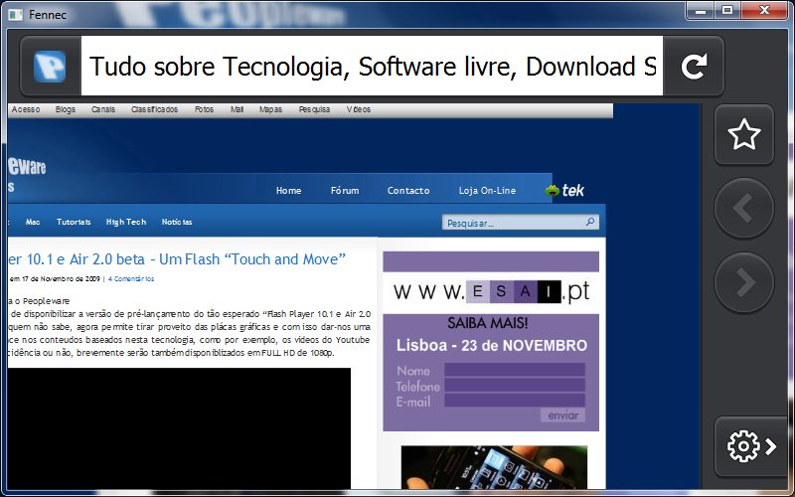Click the enviar button in the ad
This screenshot has height=497, width=795.
(x=562, y=415)
